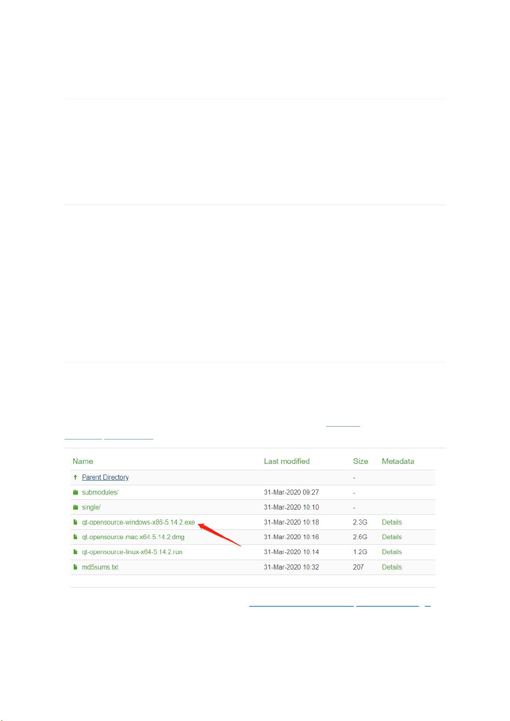Screen dimensions: 510x721
Task: Click the Parent Directory up-arrow icon
Action: [75, 477]
